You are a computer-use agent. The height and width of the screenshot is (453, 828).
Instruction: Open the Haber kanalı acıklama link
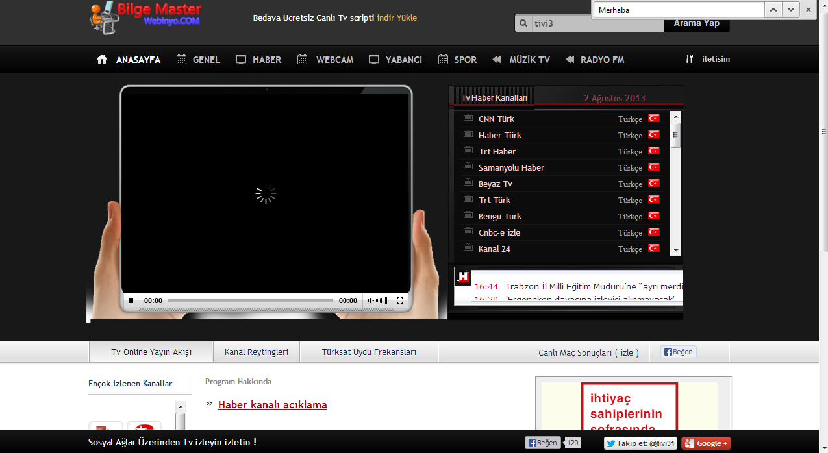272,404
